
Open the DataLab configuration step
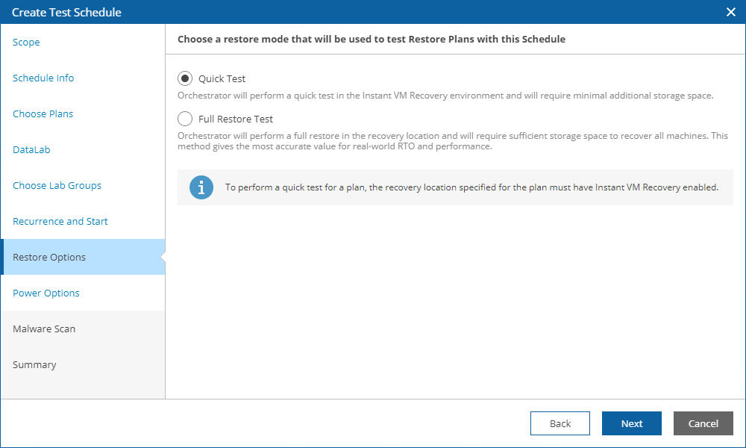pos(31,149)
